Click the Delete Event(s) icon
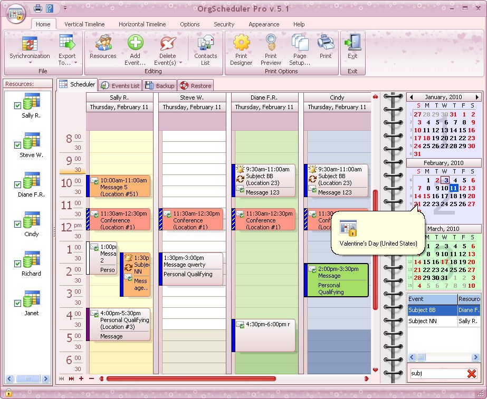The image size is (487, 399). click(168, 43)
